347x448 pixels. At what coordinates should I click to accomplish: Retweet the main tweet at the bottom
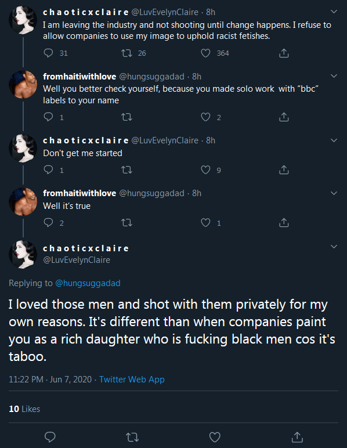coord(132,437)
